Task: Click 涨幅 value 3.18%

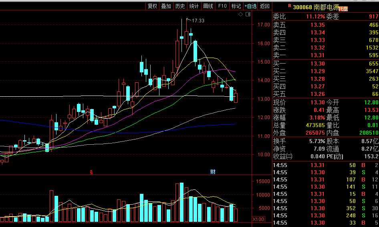Action: coord(317,118)
